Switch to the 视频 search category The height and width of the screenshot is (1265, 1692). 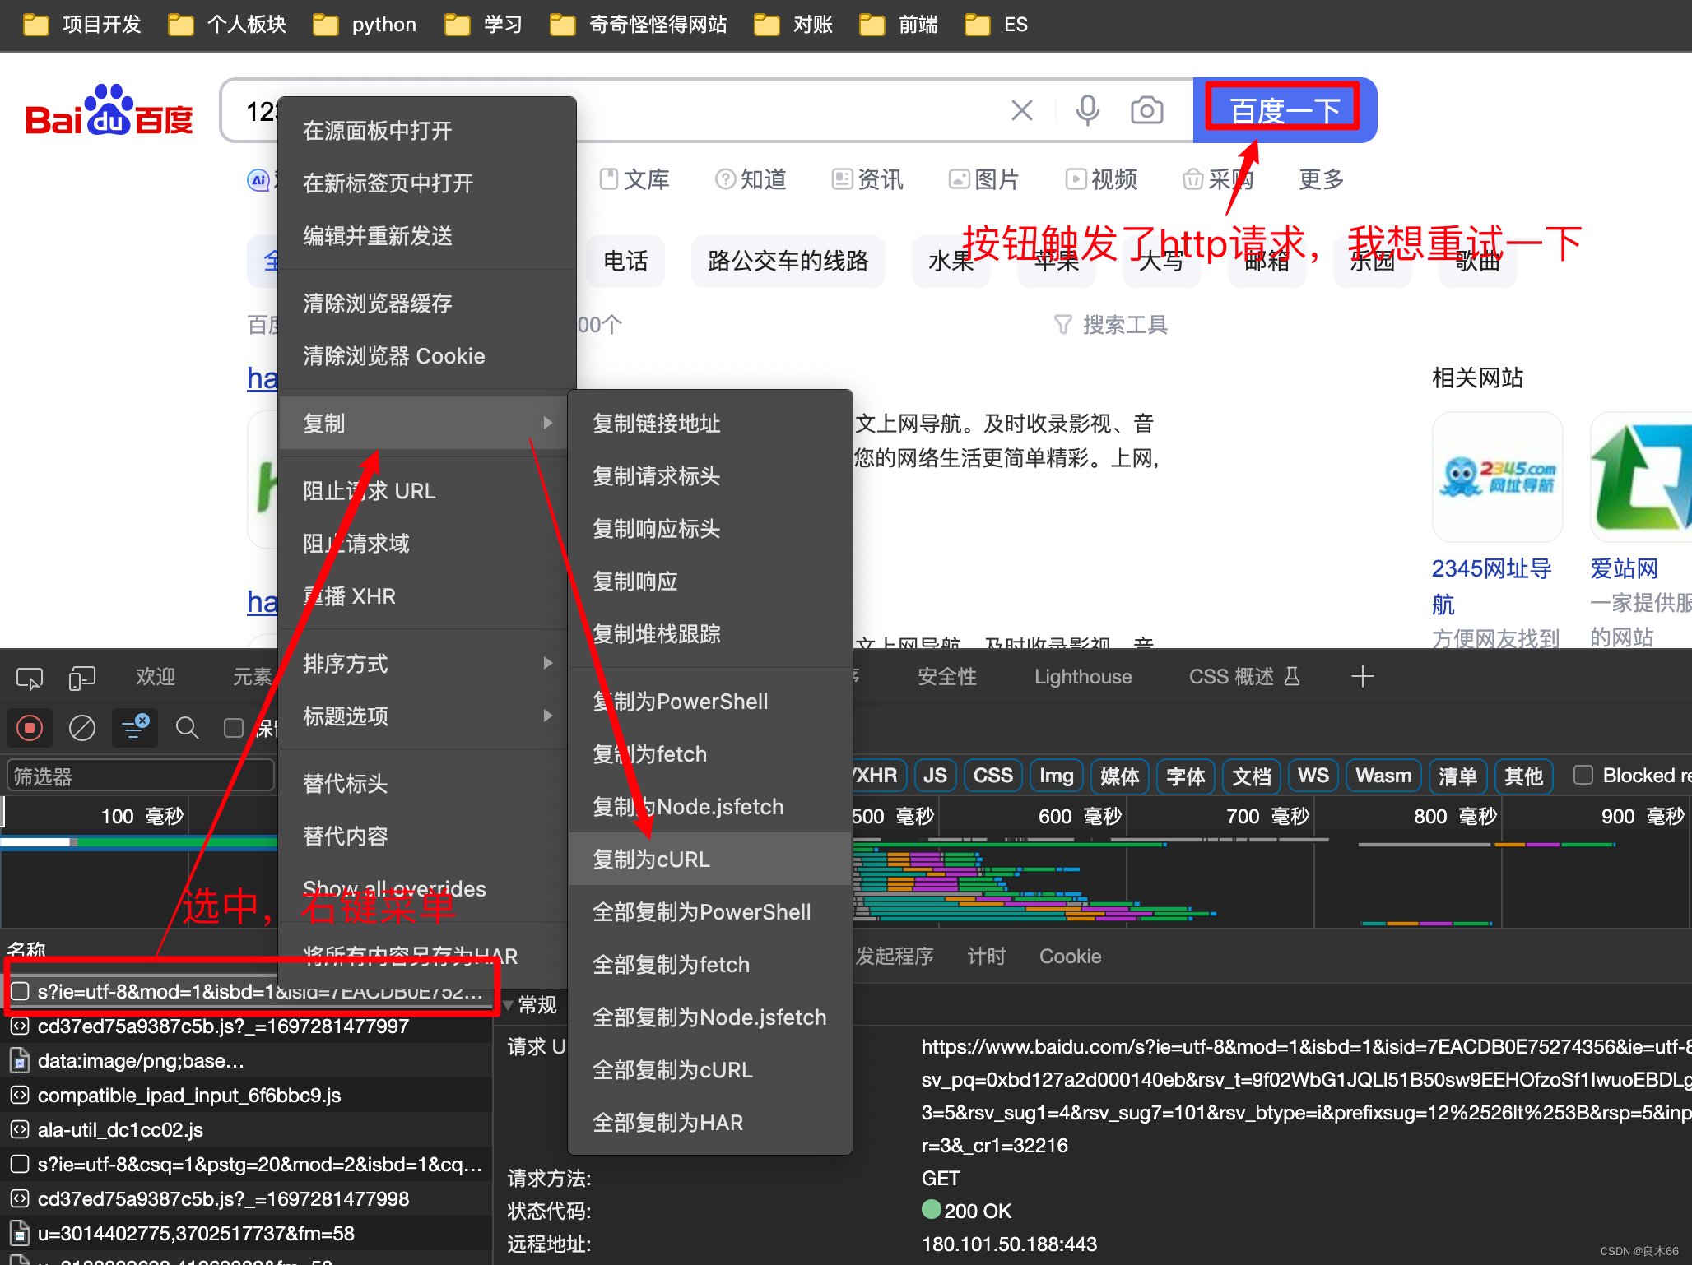point(1101,179)
